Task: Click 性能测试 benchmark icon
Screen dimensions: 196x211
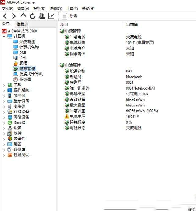Action: 10,155
